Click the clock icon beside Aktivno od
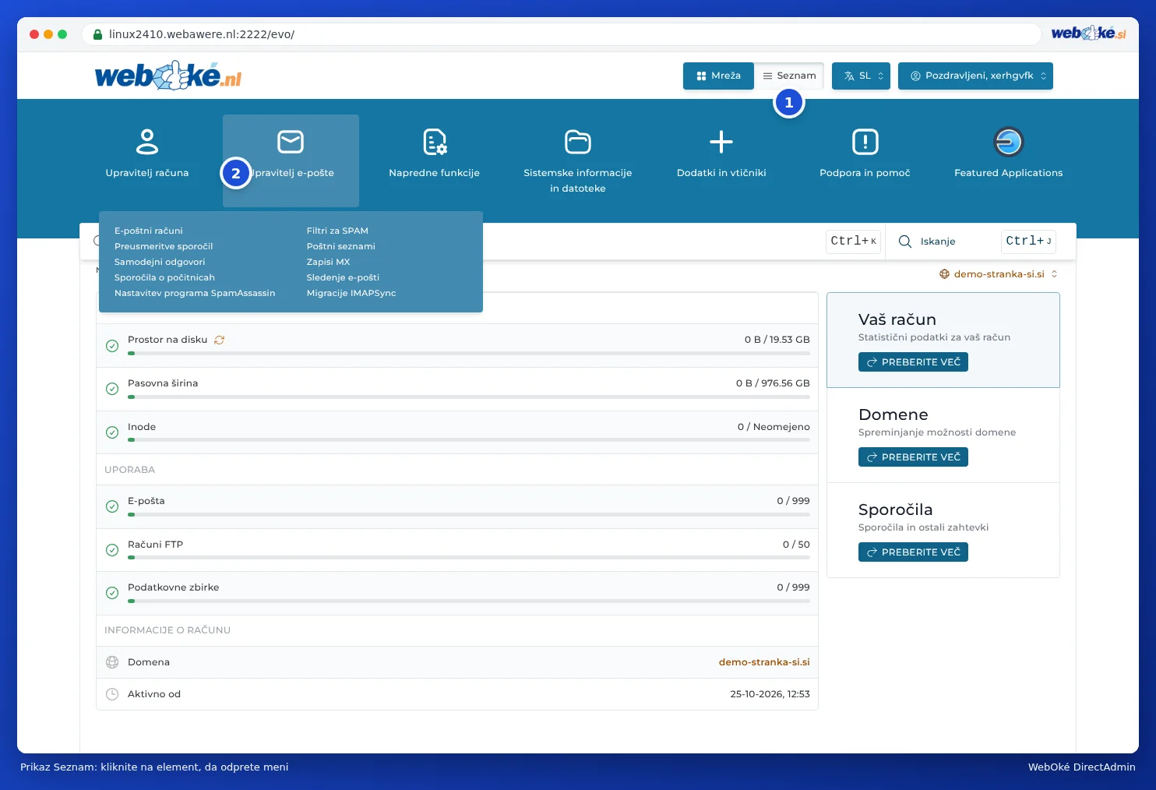This screenshot has width=1156, height=790. point(112,694)
